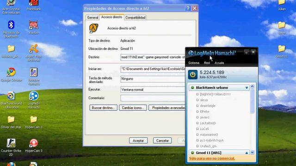Click the Hamachi power button
The height and width of the screenshot is (166, 296).
(x=193, y=75)
